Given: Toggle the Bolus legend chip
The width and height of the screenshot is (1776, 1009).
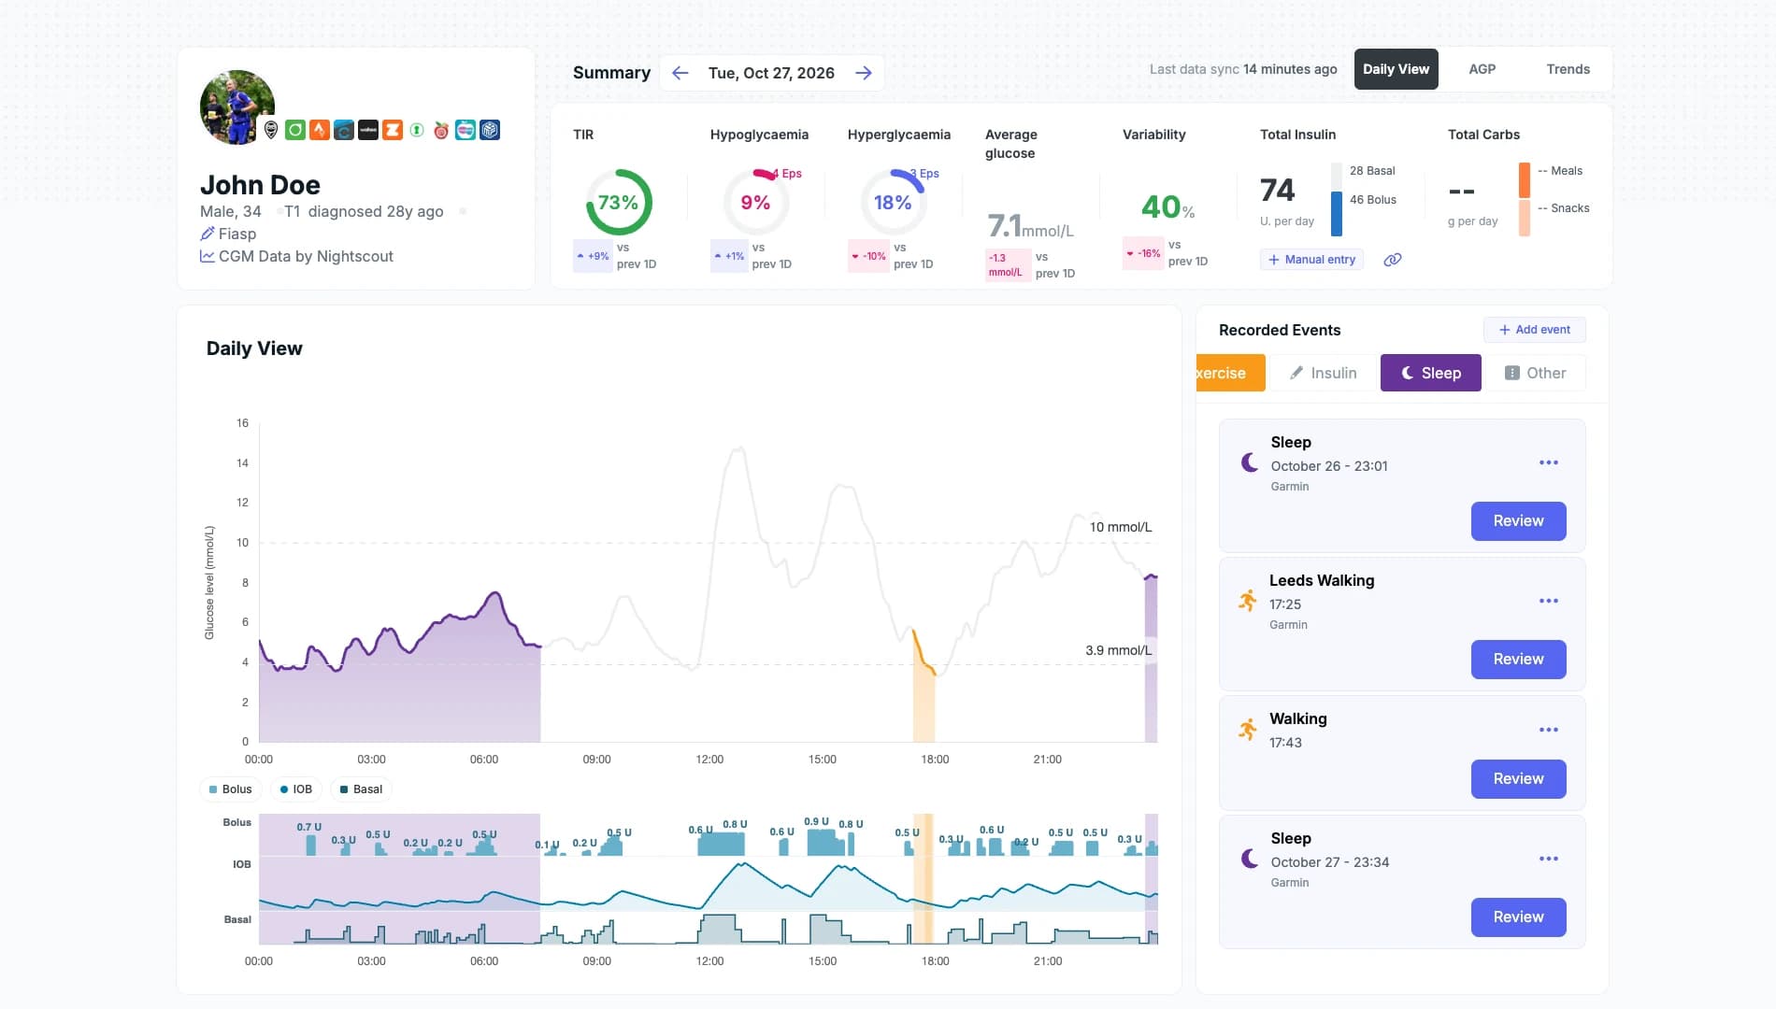Looking at the screenshot, I should (x=231, y=789).
